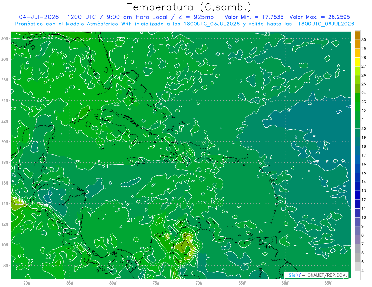Click the value 18 on the color scale

point(364,146)
